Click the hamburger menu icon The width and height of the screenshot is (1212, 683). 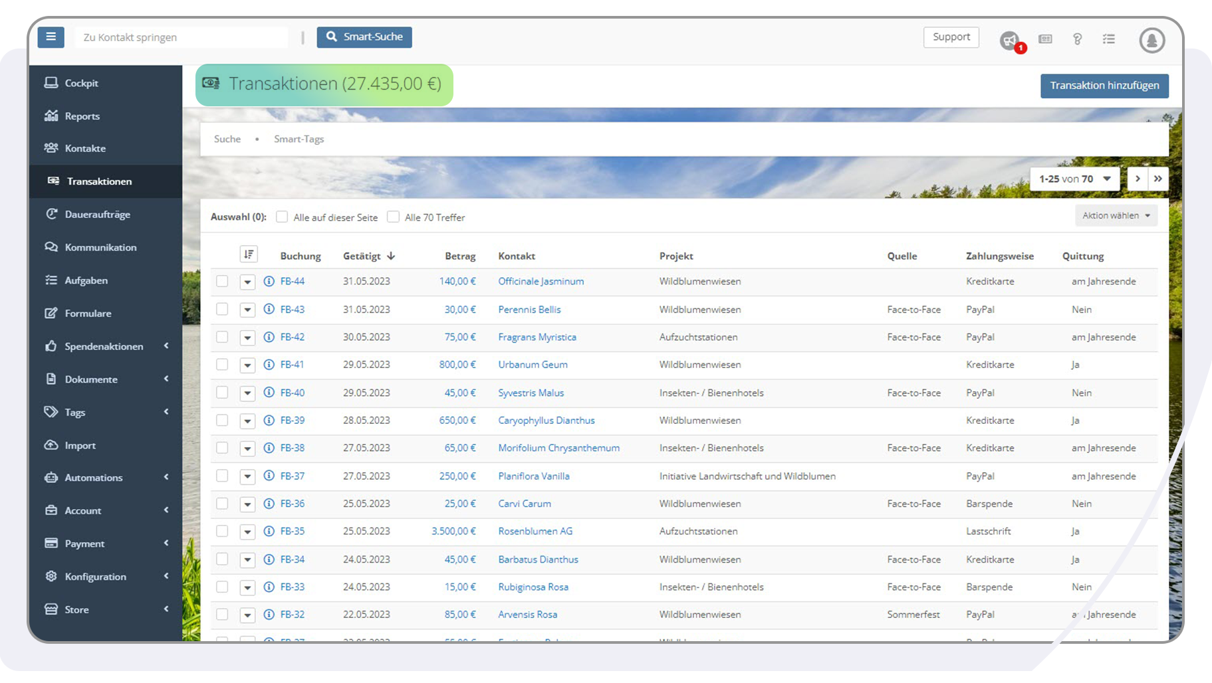click(51, 37)
